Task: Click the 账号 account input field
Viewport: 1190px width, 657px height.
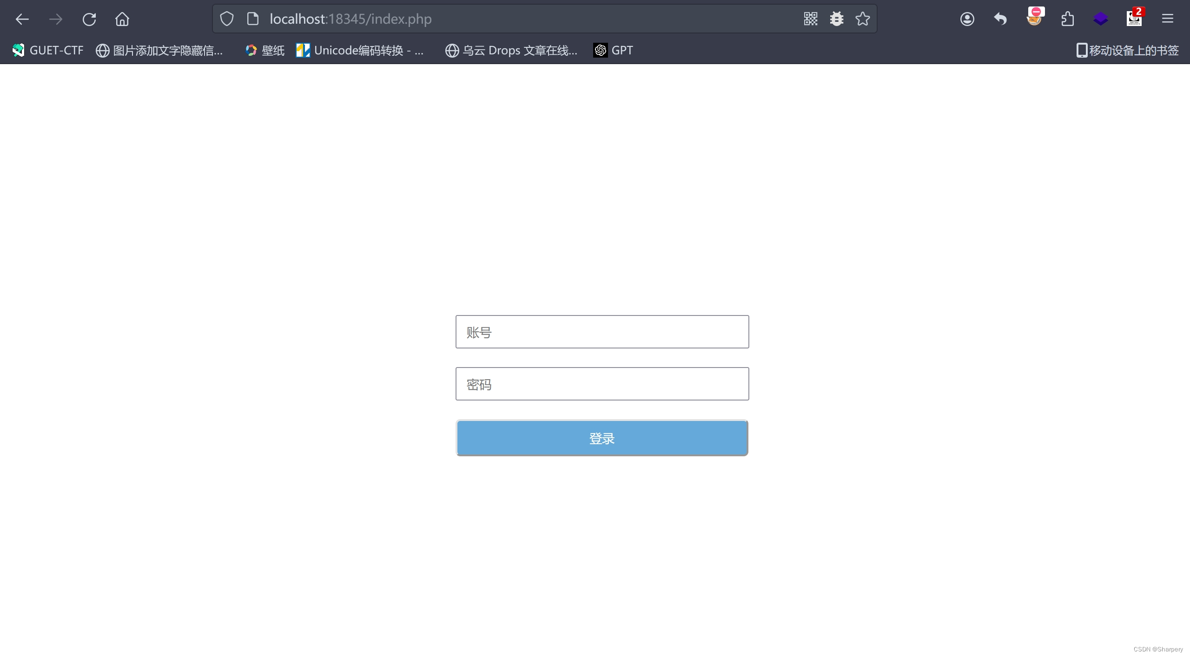Action: [602, 332]
